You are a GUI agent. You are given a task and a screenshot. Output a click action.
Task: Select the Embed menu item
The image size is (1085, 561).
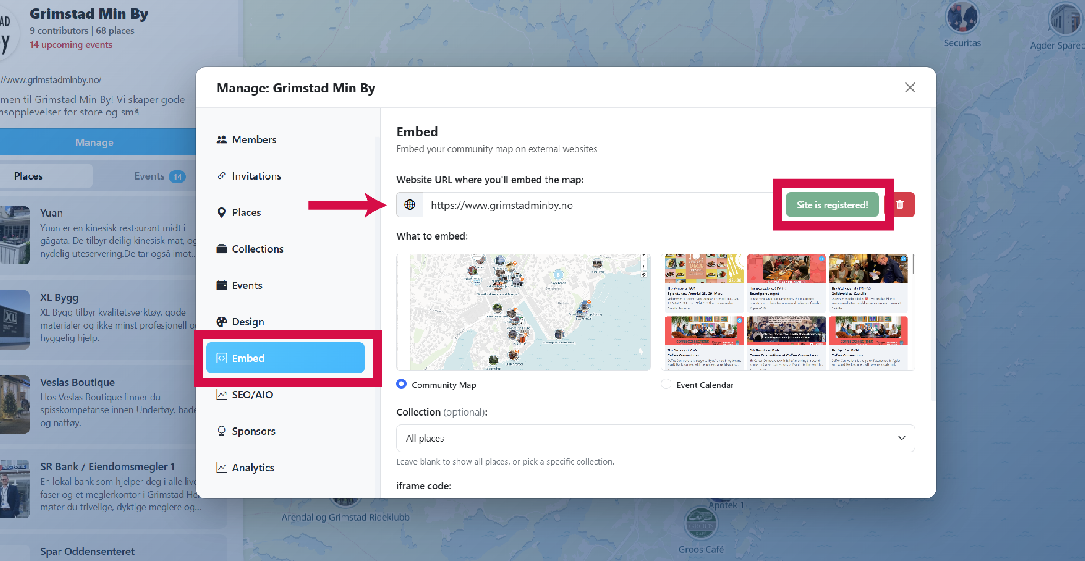pyautogui.click(x=285, y=358)
